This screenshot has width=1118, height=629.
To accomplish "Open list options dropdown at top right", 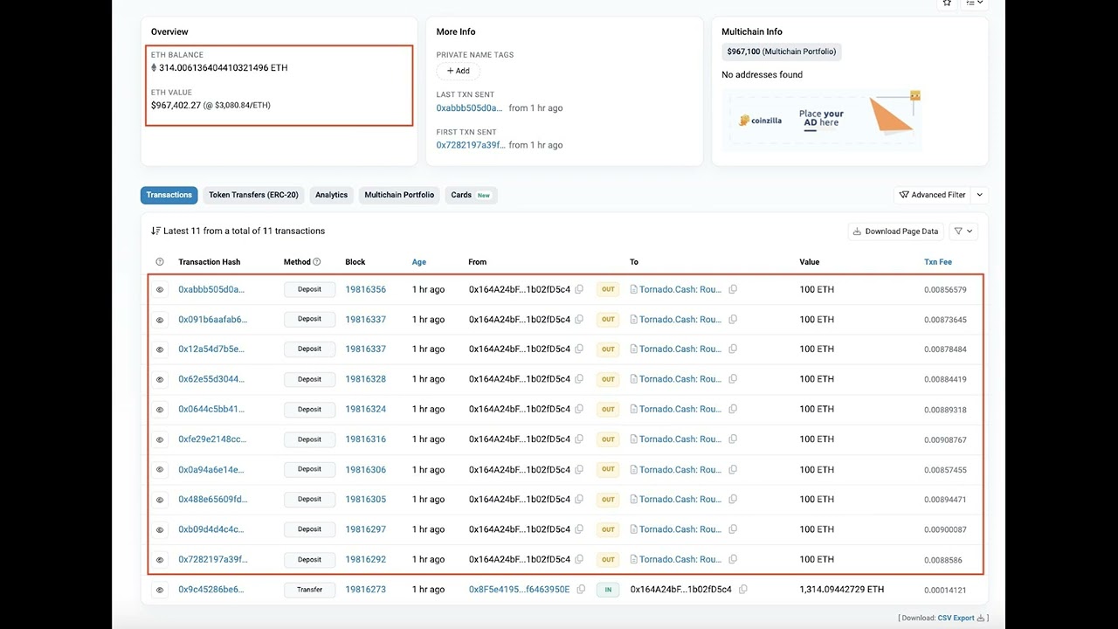I will pos(975,3).
